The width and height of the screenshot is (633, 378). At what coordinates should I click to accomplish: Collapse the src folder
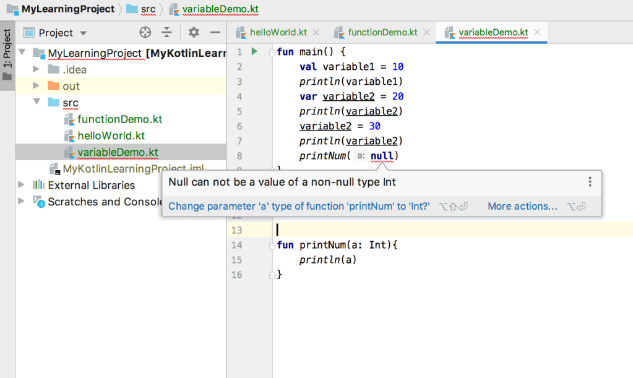(x=36, y=102)
